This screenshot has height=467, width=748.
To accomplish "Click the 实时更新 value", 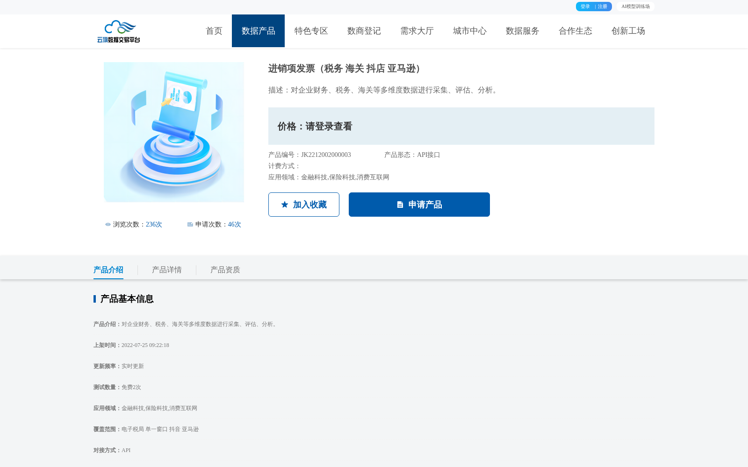I will pos(133,366).
